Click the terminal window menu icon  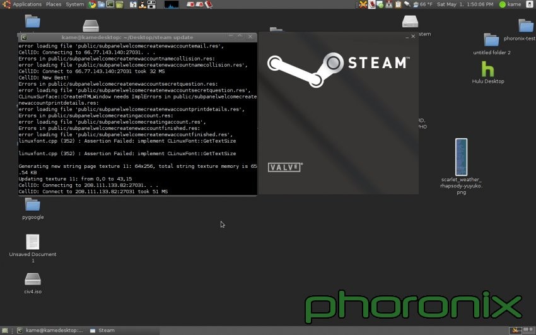pos(23,37)
